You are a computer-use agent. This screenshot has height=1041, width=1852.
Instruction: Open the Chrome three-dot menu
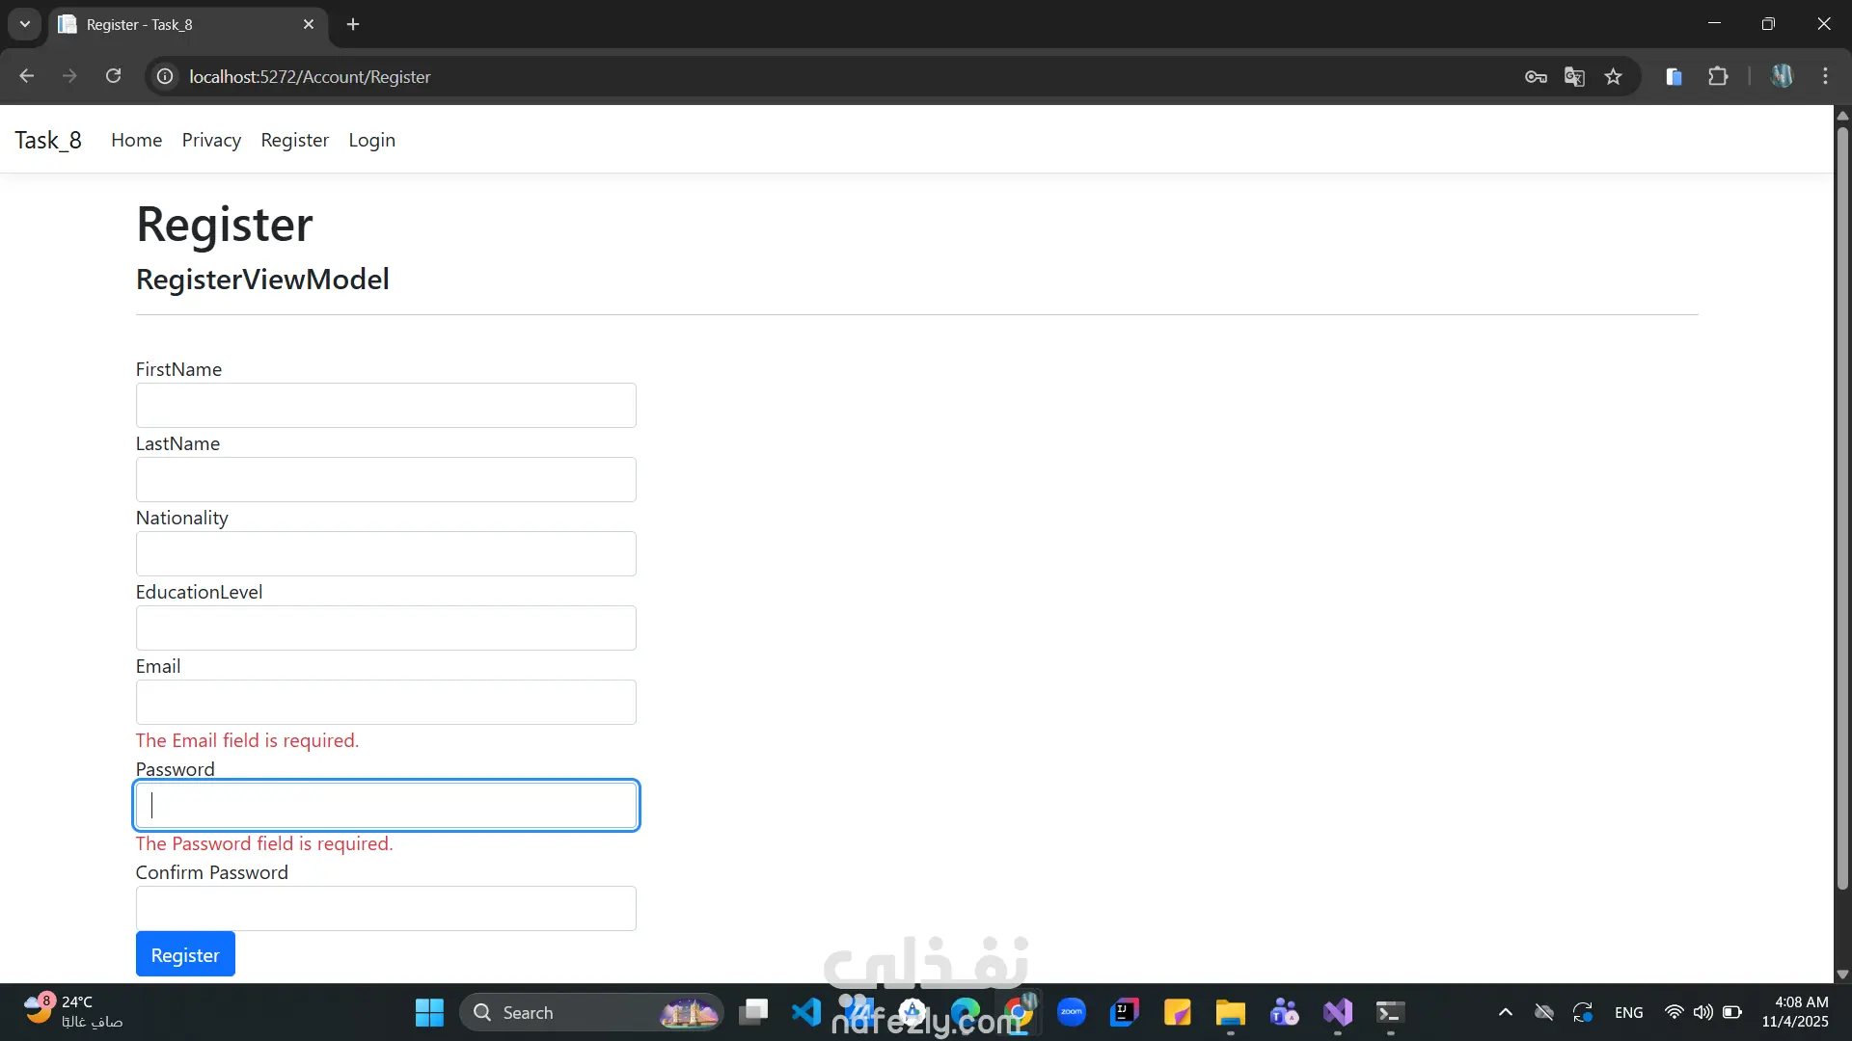pyautogui.click(x=1825, y=76)
